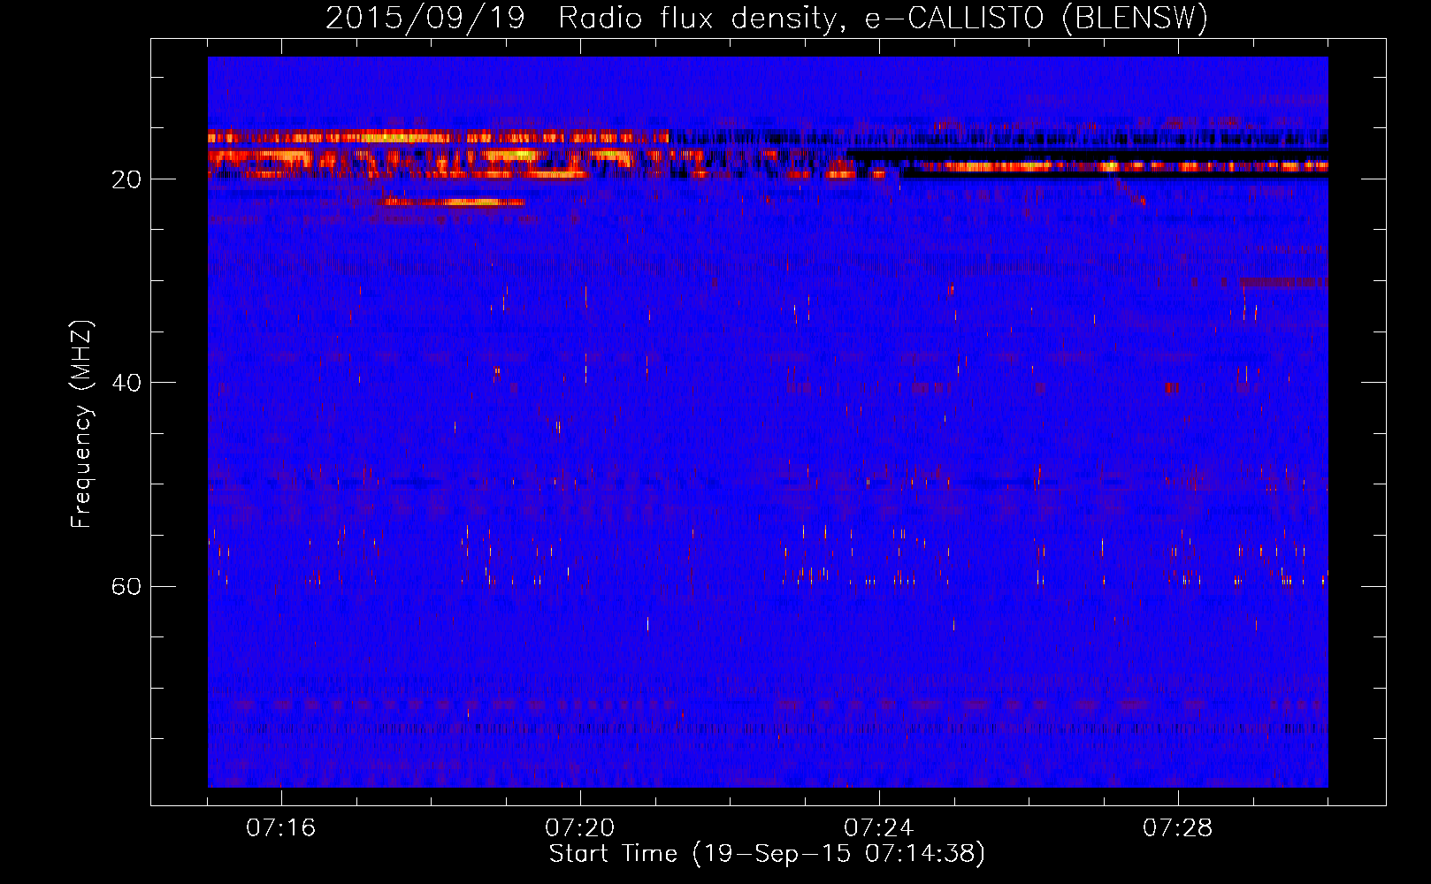Image resolution: width=1431 pixels, height=884 pixels.
Task: Click the 20 MHz frequency tick label
Action: coord(126,179)
